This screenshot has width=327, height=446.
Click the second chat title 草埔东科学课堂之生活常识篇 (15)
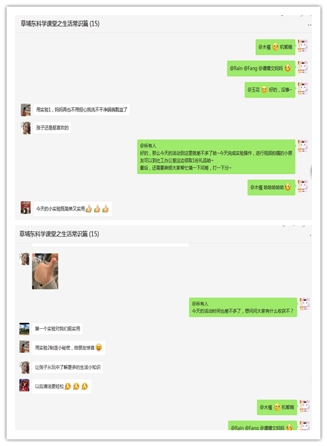(59, 234)
